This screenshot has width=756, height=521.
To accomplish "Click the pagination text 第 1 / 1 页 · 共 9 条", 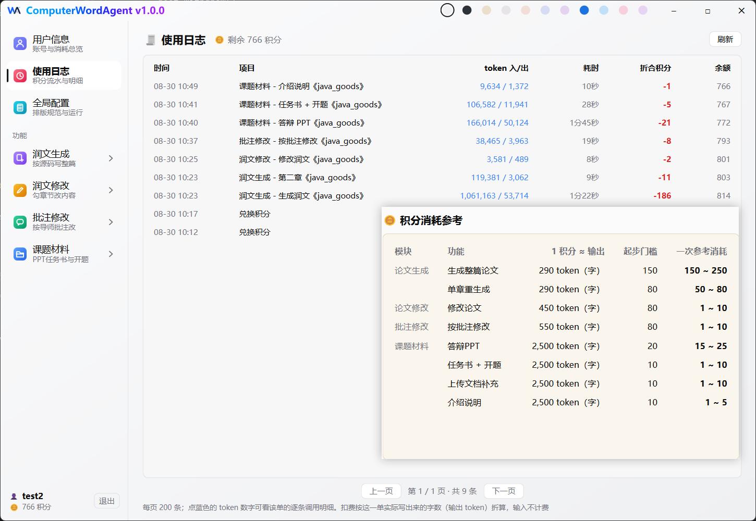I will (x=442, y=491).
